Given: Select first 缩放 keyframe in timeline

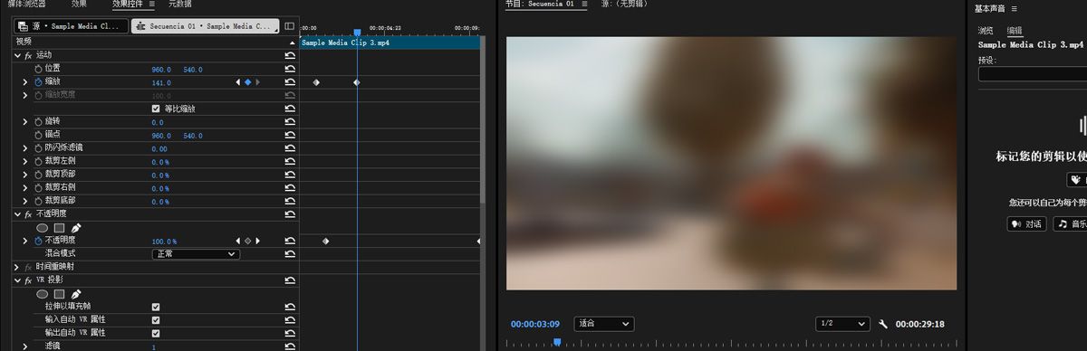Looking at the screenshot, I should tap(316, 82).
